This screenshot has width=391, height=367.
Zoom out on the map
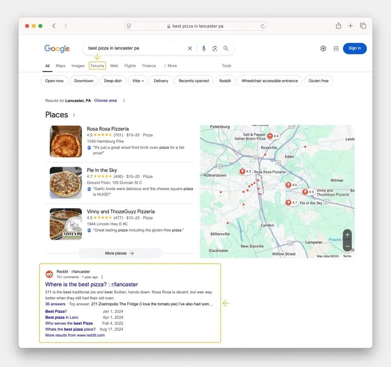(x=347, y=247)
